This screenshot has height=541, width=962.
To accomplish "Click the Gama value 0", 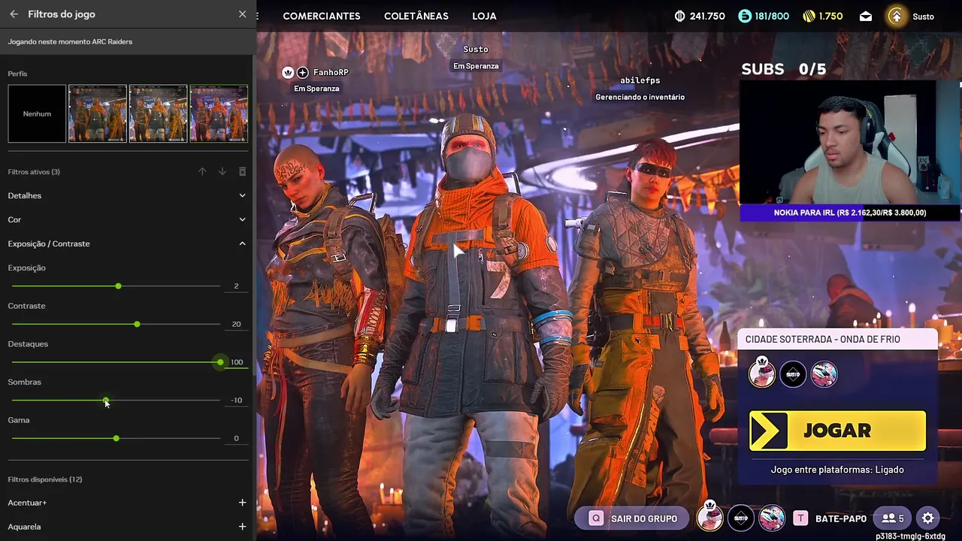I will pos(236,438).
